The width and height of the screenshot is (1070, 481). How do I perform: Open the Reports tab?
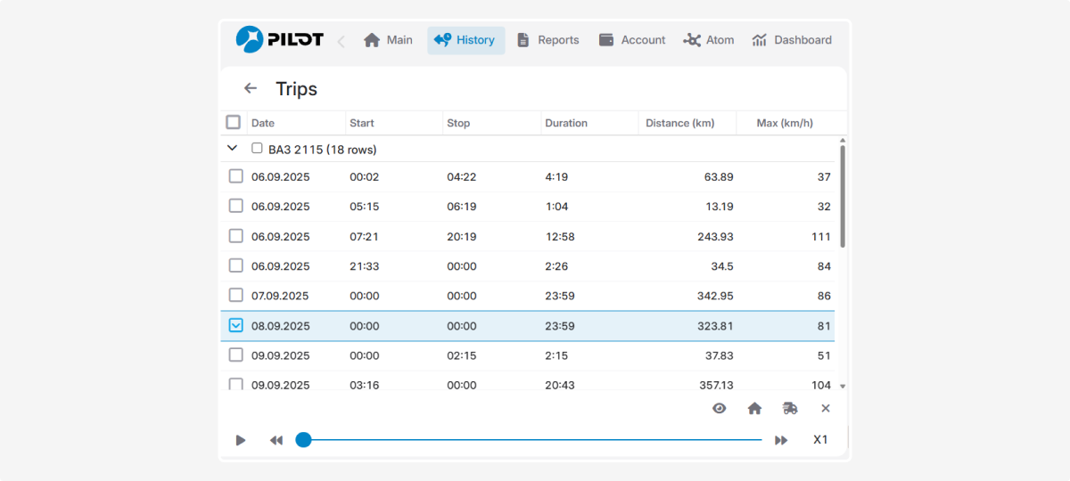tap(547, 40)
